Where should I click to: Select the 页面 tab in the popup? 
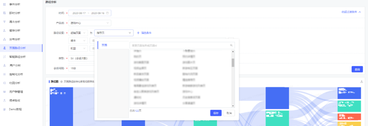click(x=104, y=45)
